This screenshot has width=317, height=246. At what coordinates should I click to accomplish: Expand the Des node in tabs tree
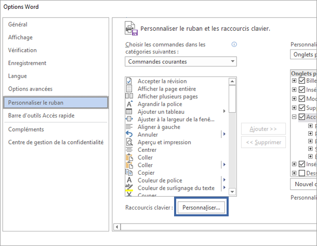(x=294, y=173)
